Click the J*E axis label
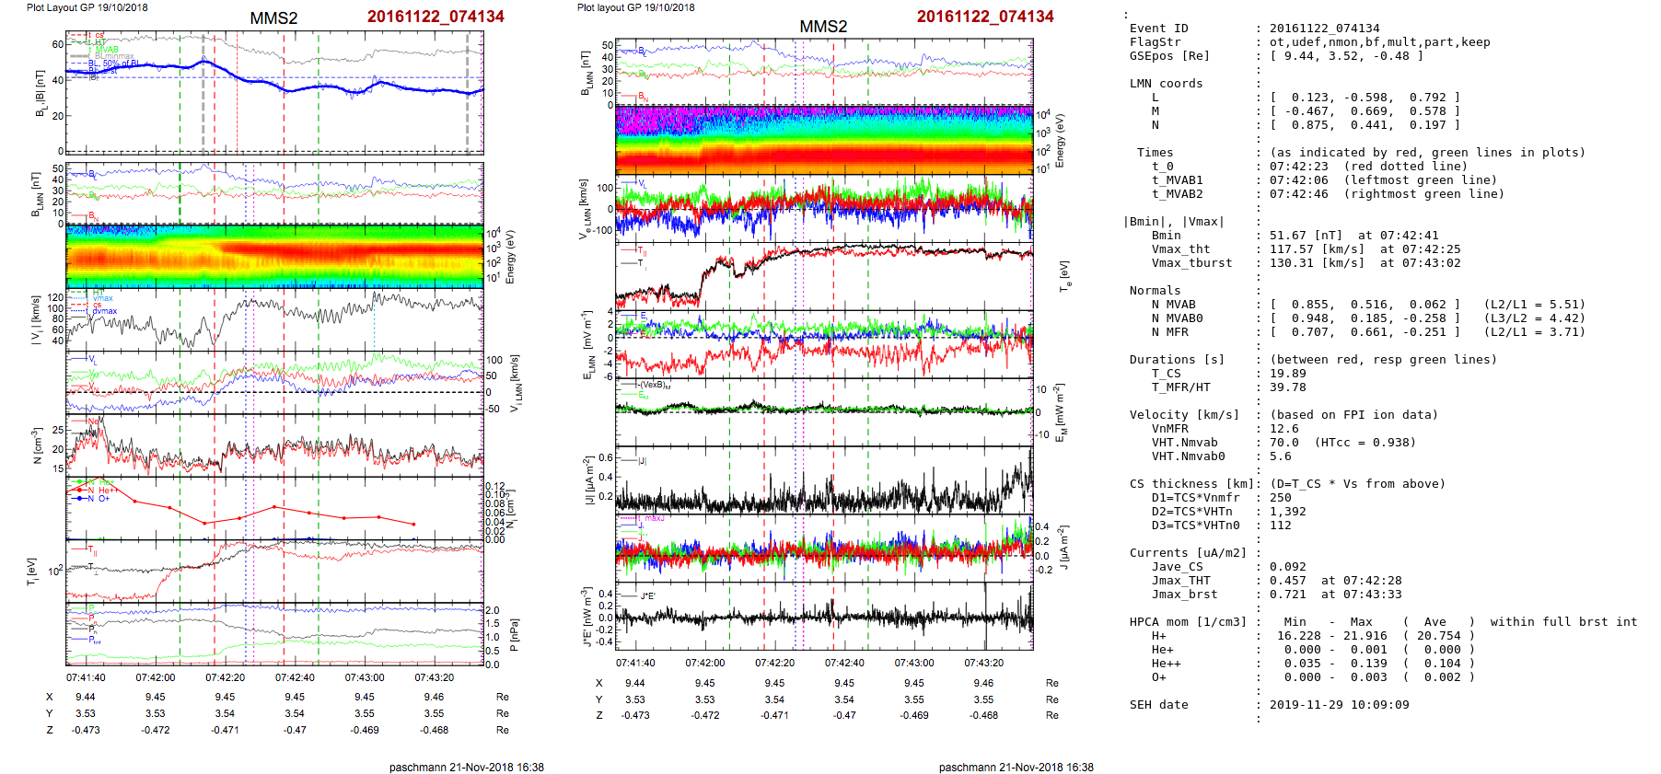1661x774 pixels. 585,617
